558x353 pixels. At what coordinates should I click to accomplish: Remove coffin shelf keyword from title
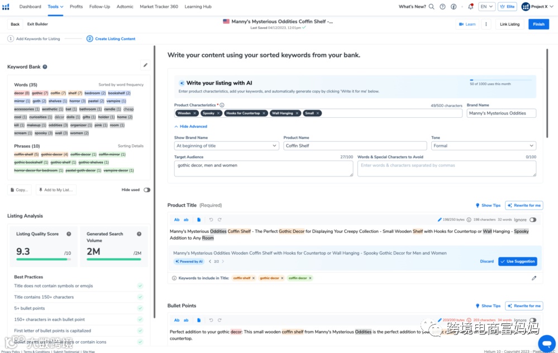[254, 278]
